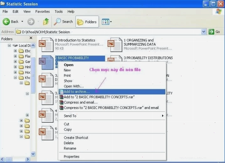Click folder tree scroll right arrow

(x=28, y=159)
